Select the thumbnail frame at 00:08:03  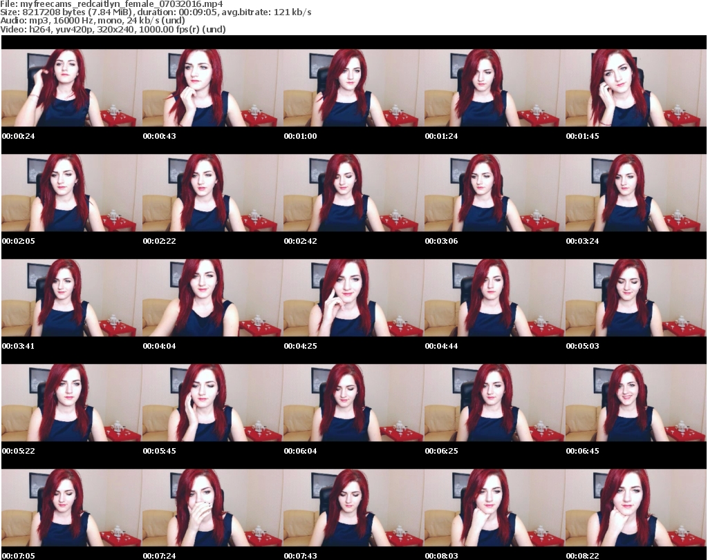tap(495, 508)
